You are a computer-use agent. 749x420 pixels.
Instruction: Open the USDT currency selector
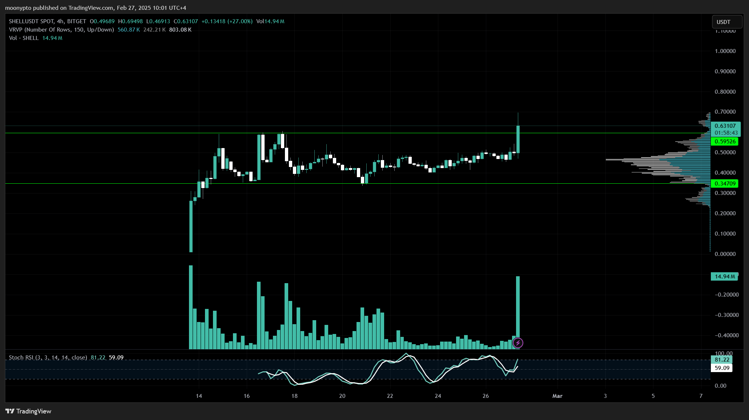[727, 22]
